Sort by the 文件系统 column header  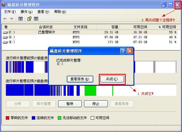tap(83, 27)
